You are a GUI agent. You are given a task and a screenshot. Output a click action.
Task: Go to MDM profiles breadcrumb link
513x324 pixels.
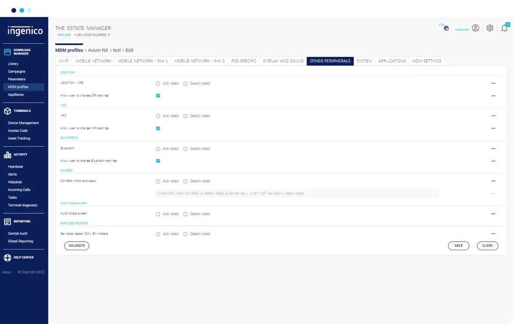tap(69, 50)
